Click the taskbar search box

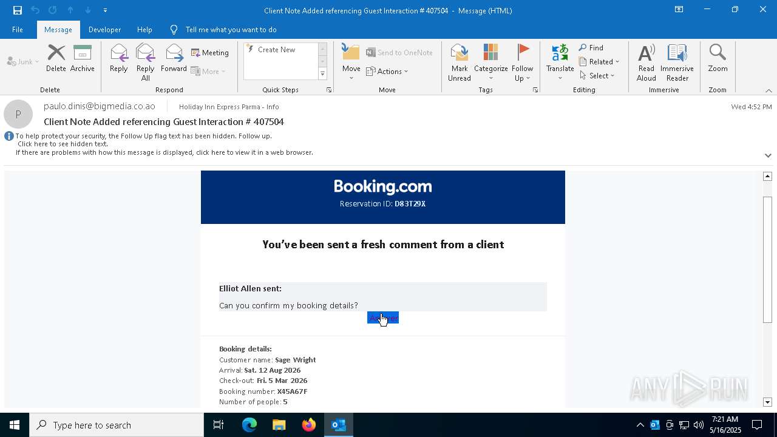117,425
